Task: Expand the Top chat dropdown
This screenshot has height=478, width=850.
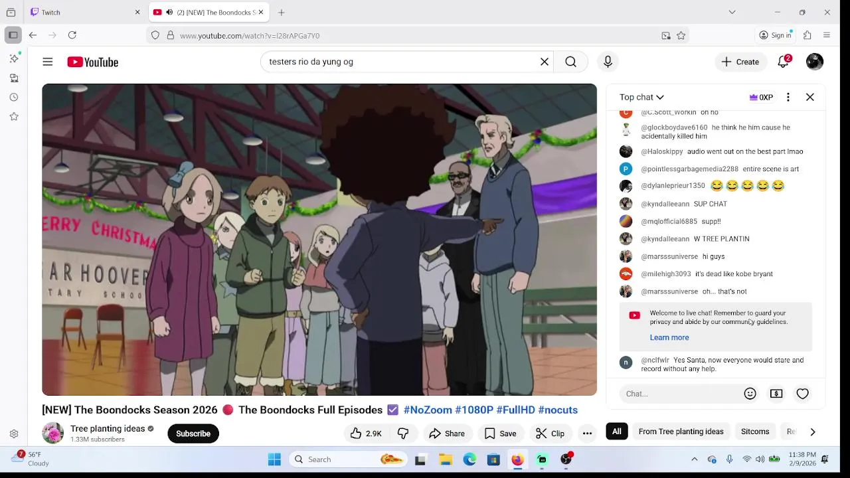Action: click(641, 97)
